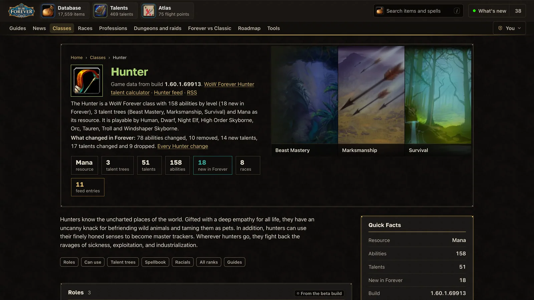534x300 pixels.
Task: Jump to the Guides section chip
Action: 235,262
